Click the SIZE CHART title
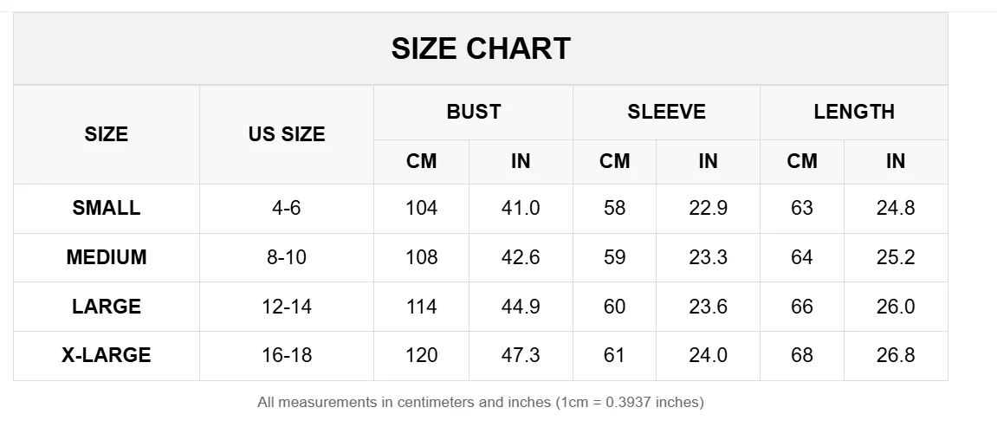This screenshot has height=427, width=997. point(481,49)
